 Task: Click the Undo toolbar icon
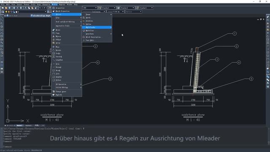click(40, 8)
